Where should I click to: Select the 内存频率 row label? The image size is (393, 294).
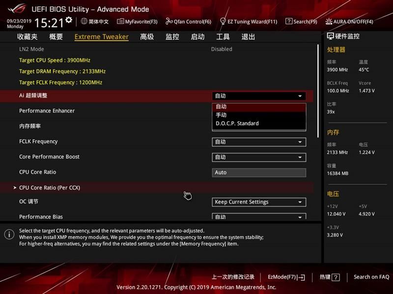tap(30, 126)
